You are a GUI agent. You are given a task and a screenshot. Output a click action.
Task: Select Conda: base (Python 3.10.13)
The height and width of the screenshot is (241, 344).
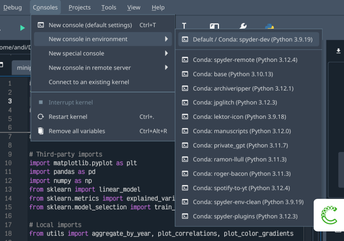pyautogui.click(x=248, y=74)
